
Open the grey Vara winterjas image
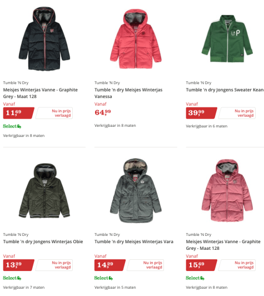click(136, 191)
